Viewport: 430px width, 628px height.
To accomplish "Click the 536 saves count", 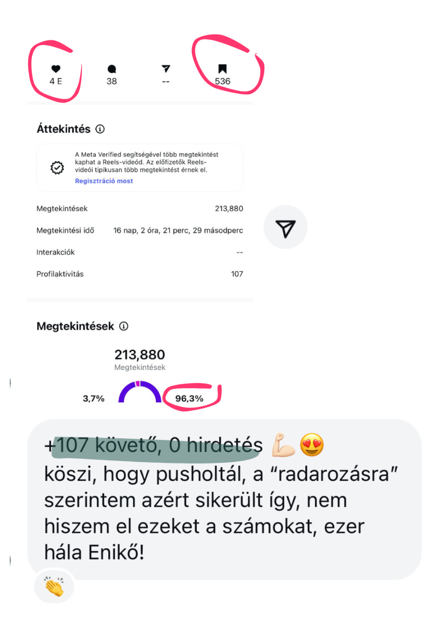I will pos(222,81).
